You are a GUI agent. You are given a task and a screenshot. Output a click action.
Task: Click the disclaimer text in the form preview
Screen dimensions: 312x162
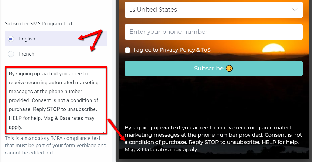point(213,139)
